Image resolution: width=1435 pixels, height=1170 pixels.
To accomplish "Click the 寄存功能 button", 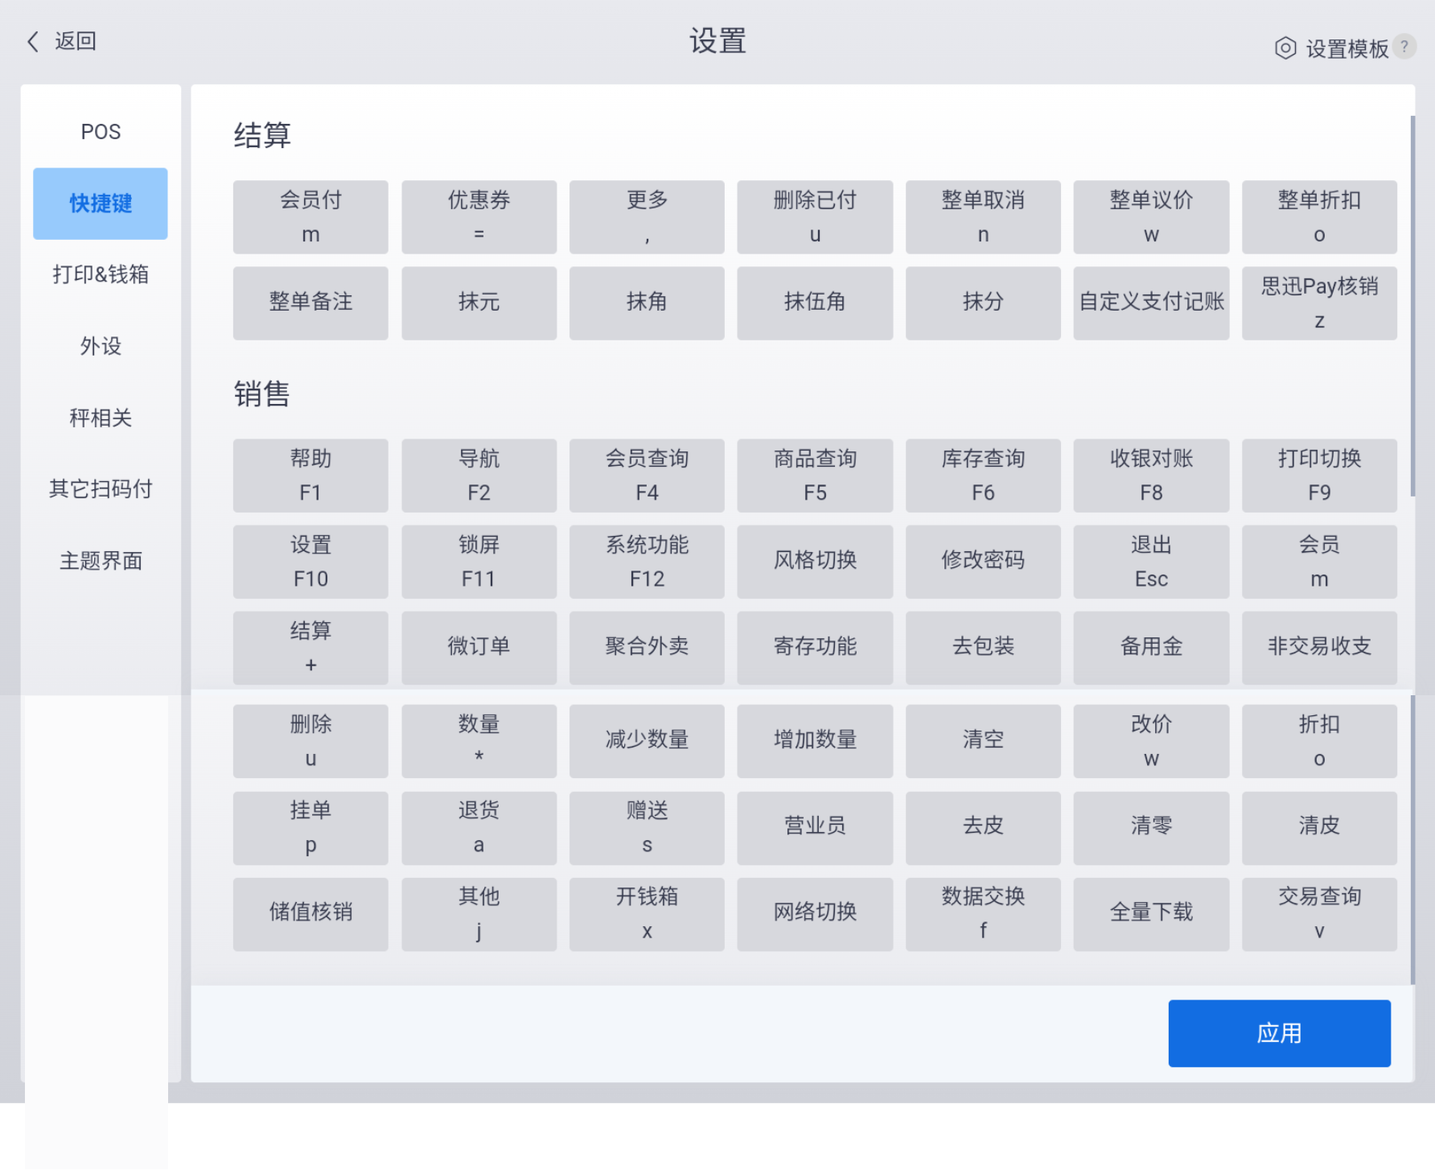I will click(815, 648).
